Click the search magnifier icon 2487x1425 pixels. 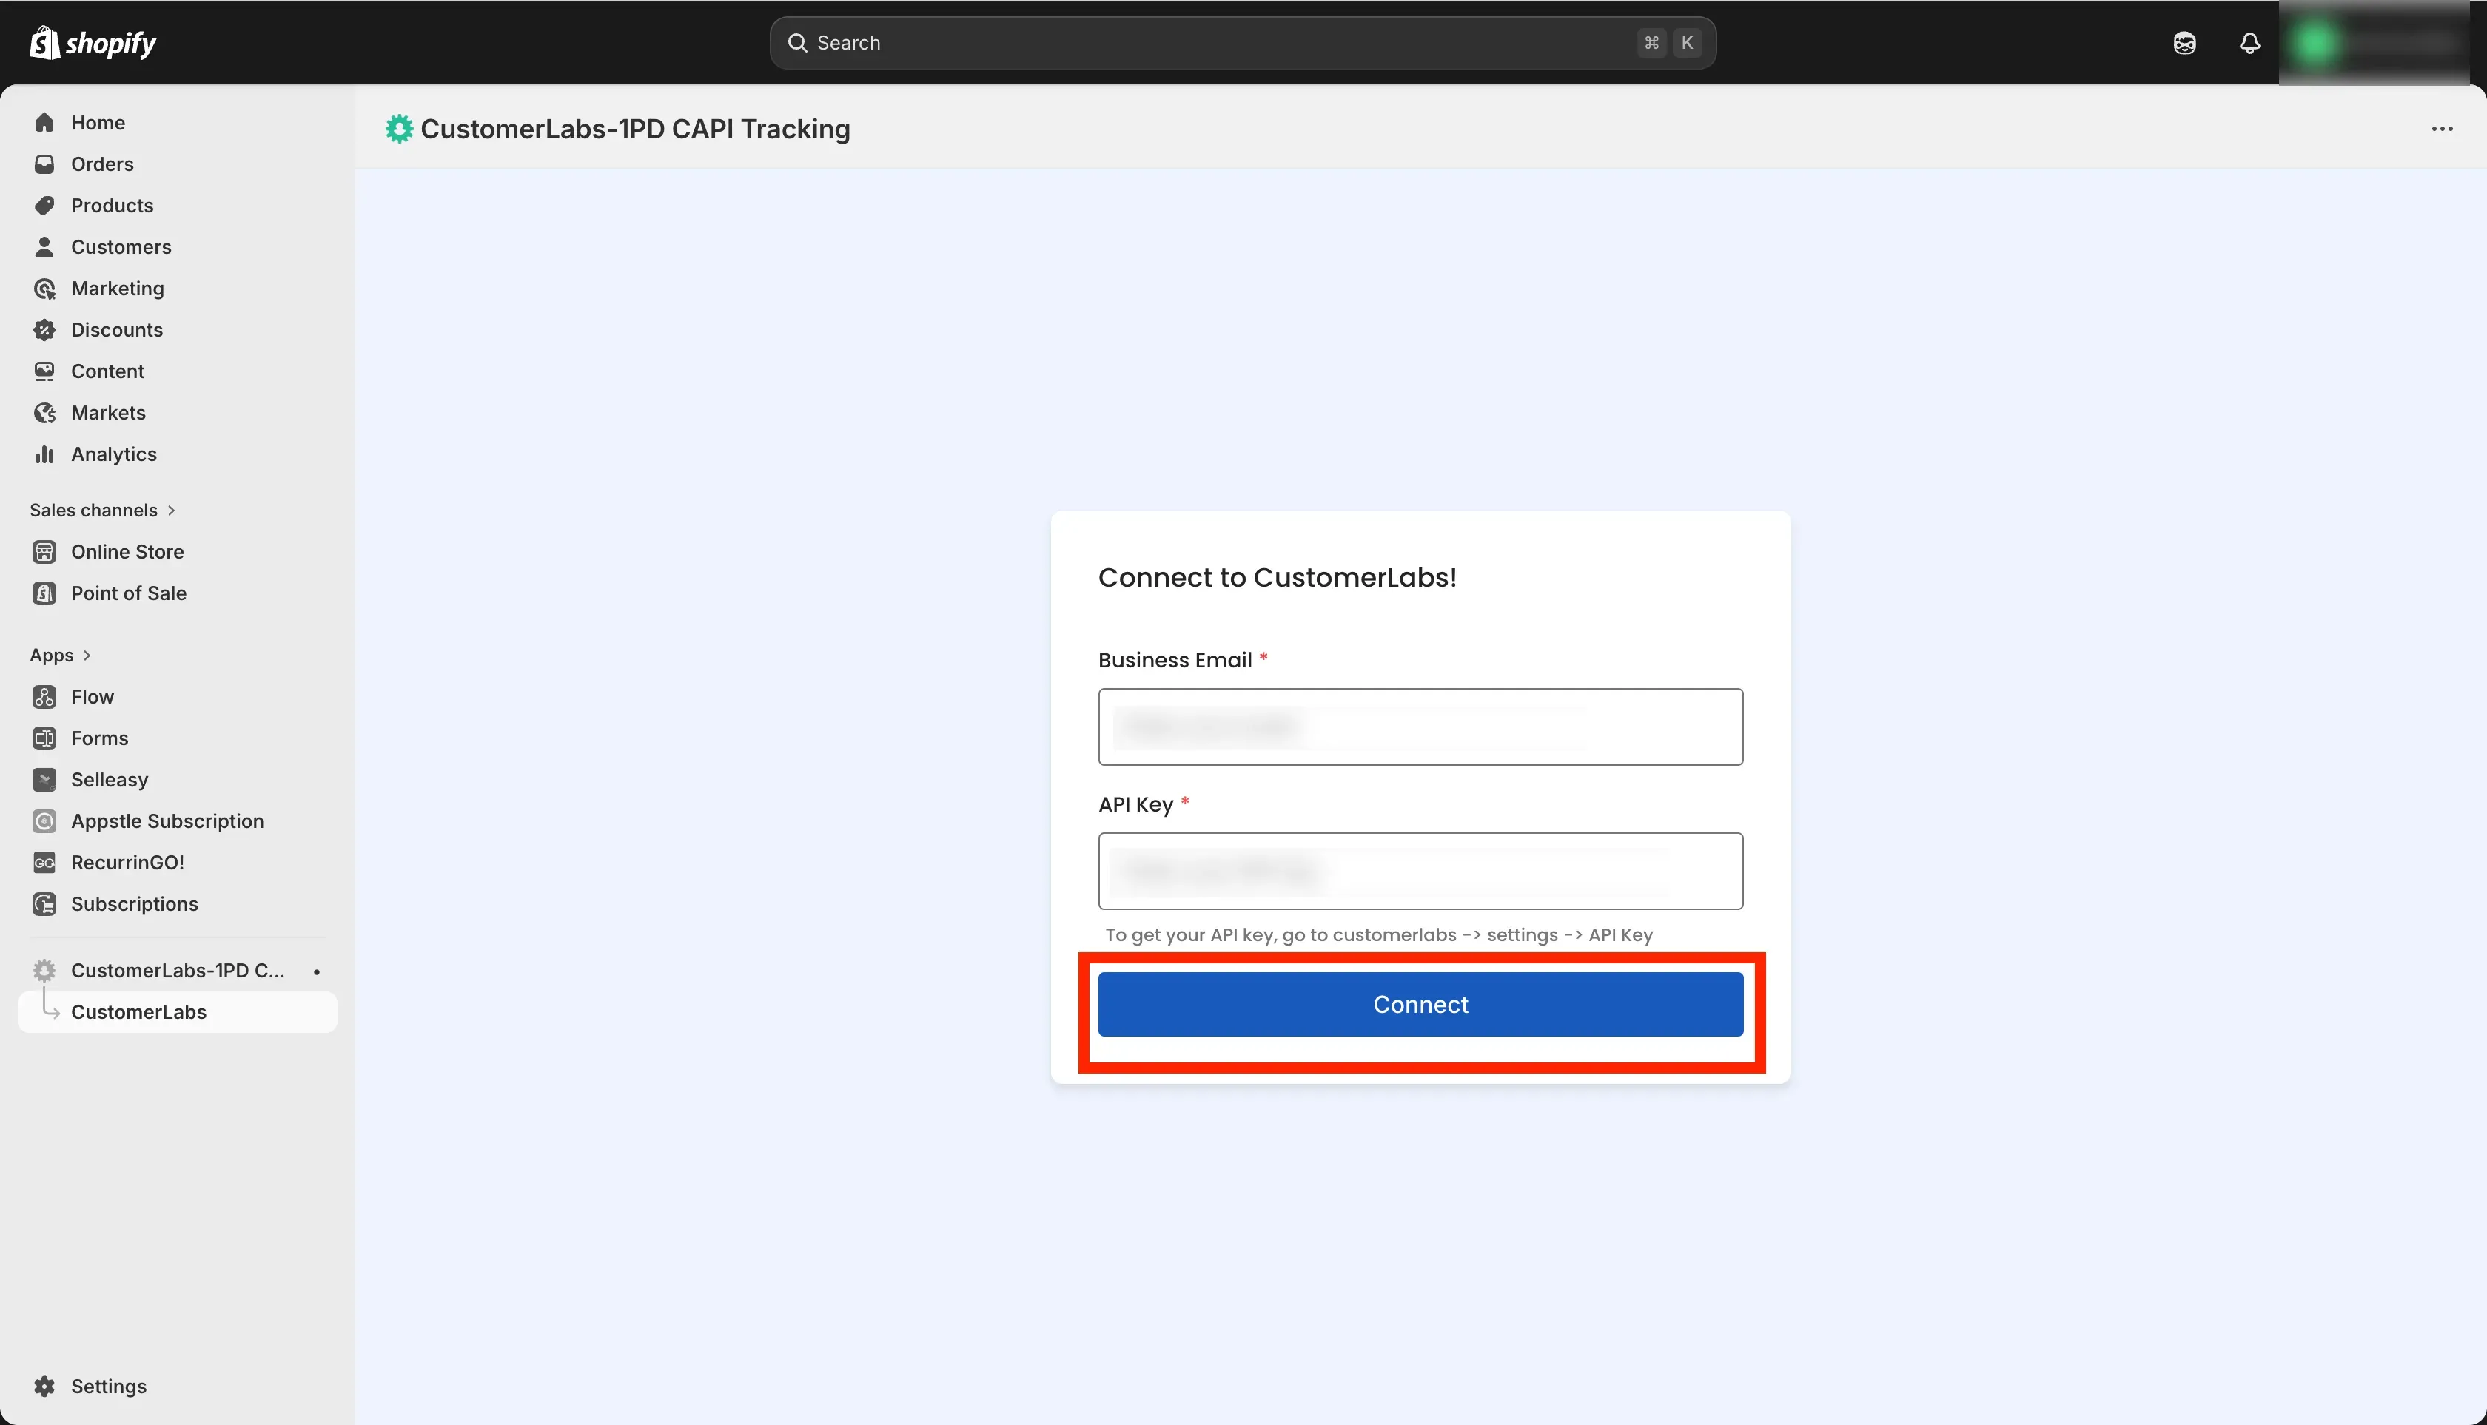point(797,43)
